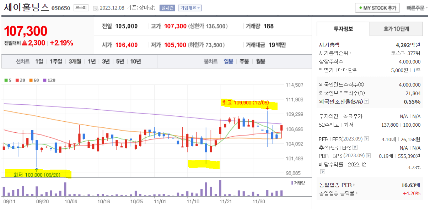Click the green 5-day moving average legend marker
Viewport: 430px width, 209px height.
(6, 80)
